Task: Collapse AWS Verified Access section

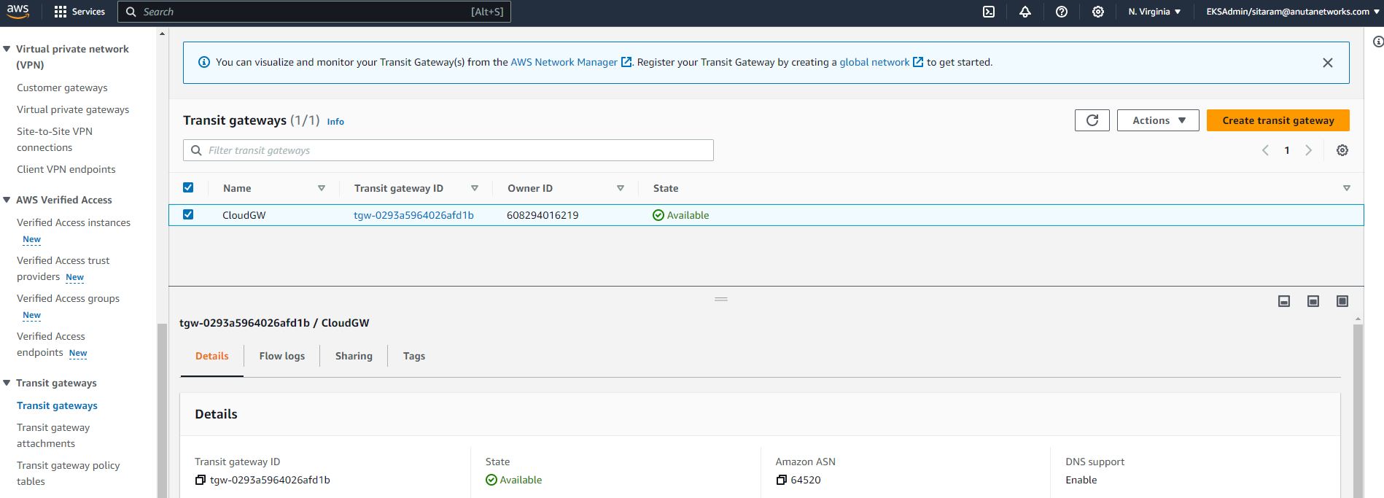Action: (7, 200)
